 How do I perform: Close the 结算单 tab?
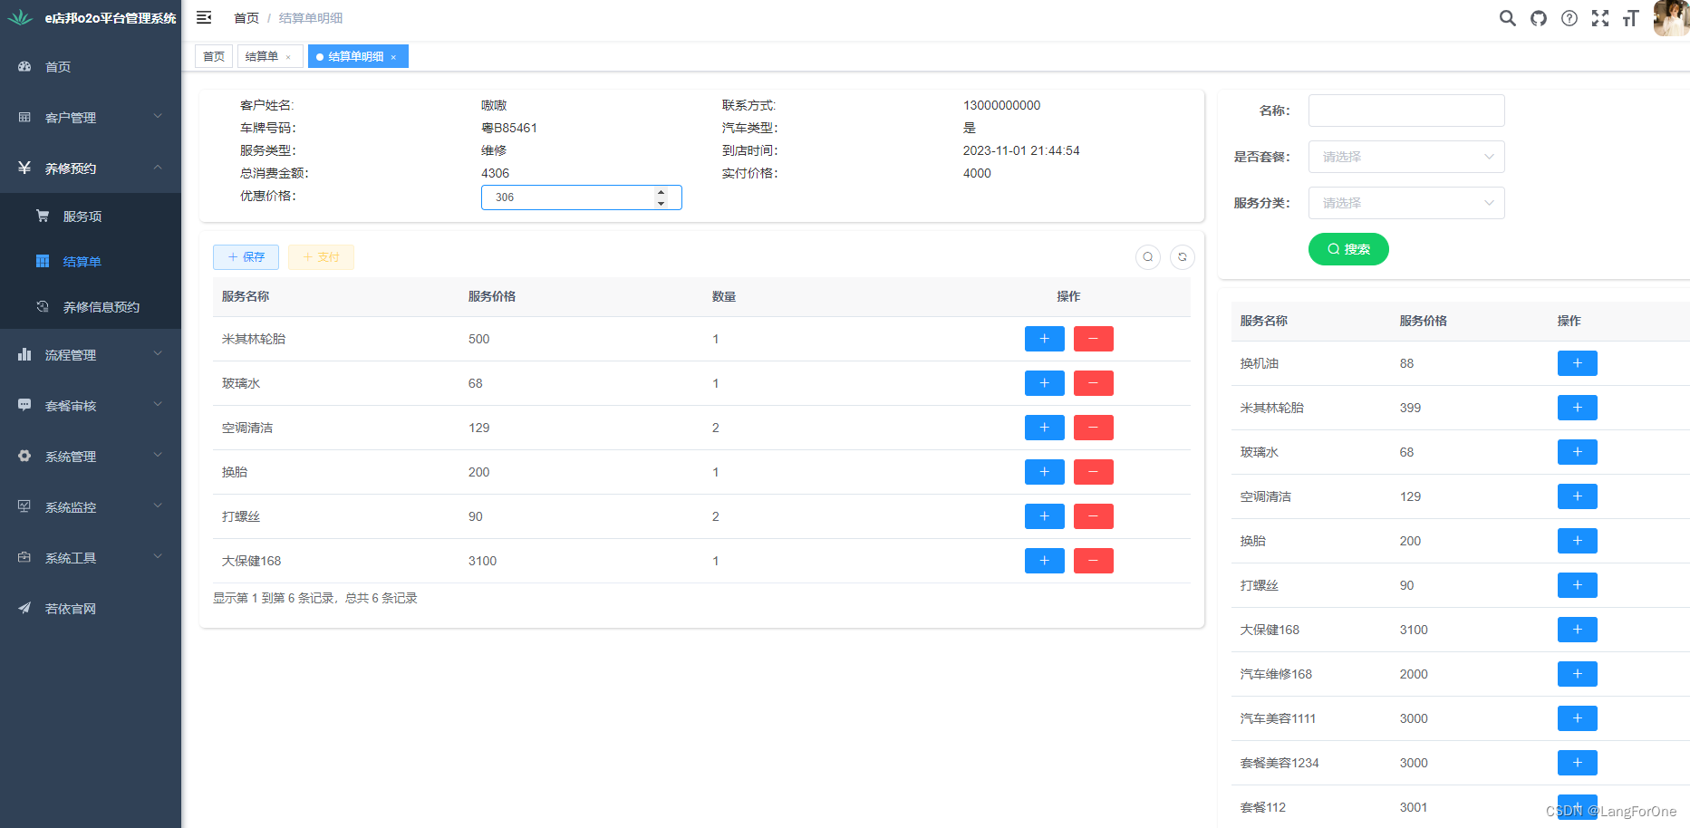[288, 57]
